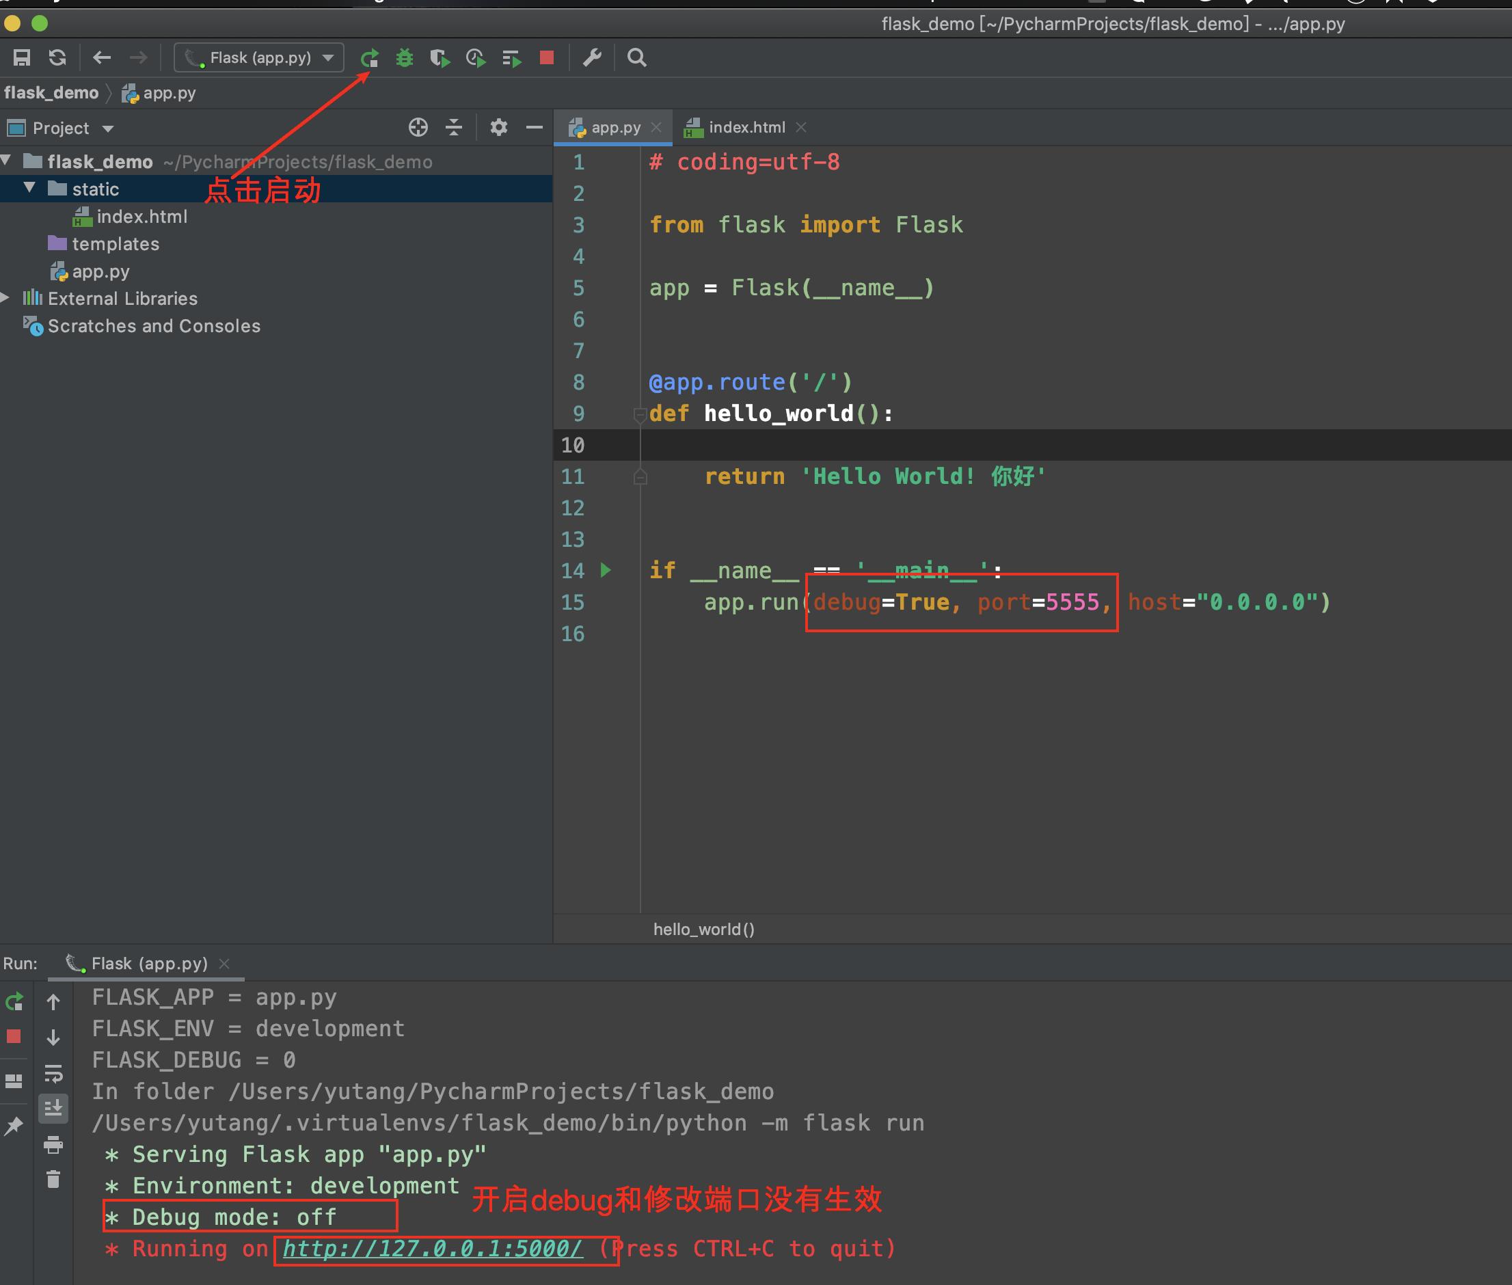The height and width of the screenshot is (1285, 1512).
Task: Select index.html in the project tree
Action: pos(131,217)
